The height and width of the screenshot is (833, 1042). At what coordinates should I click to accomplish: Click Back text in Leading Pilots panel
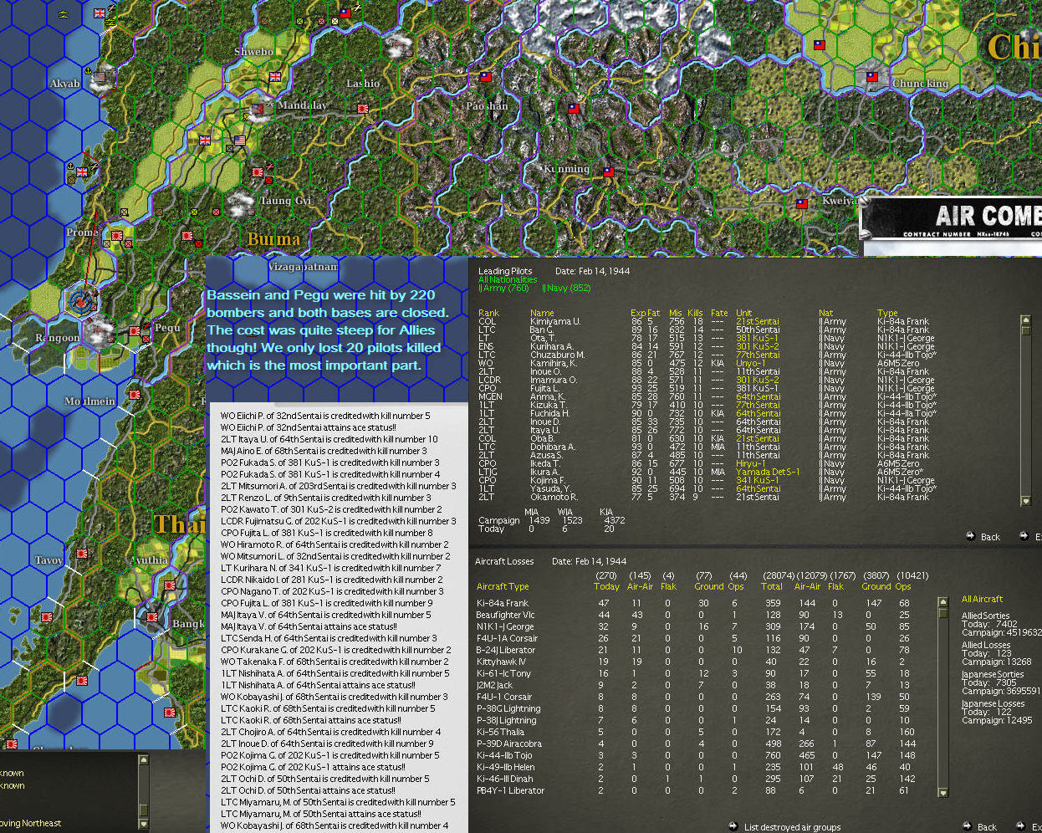(990, 537)
